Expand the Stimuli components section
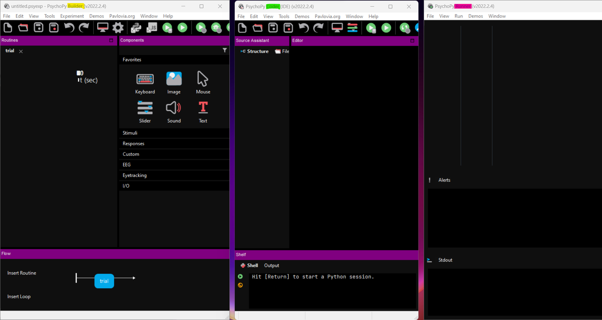The height and width of the screenshot is (320, 602). coord(130,133)
